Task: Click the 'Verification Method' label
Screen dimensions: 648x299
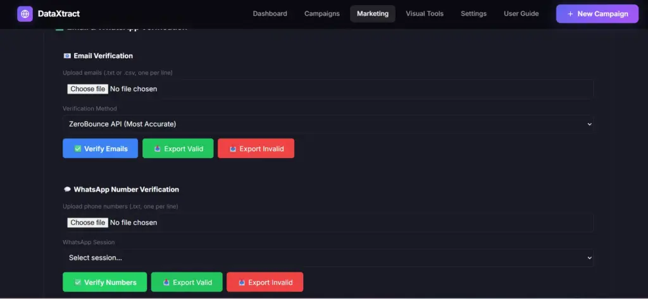Action: [90, 109]
